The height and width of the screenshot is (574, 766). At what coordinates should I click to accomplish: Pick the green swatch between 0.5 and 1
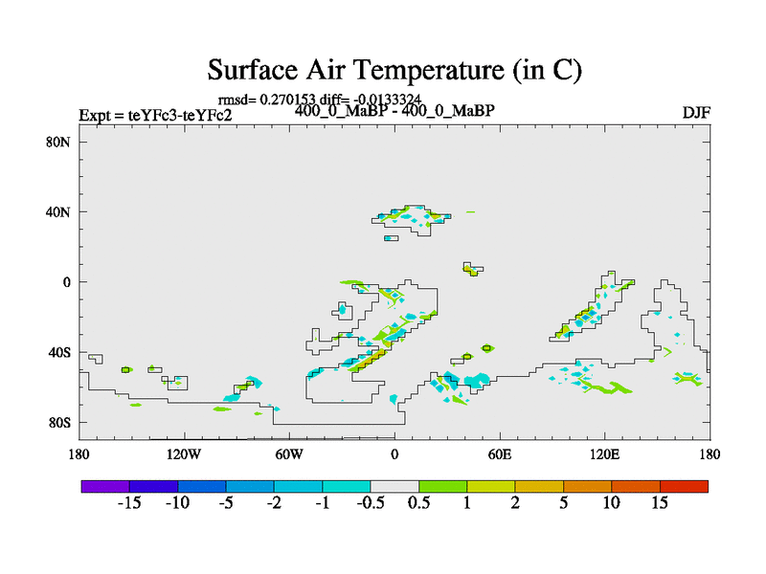click(x=442, y=486)
